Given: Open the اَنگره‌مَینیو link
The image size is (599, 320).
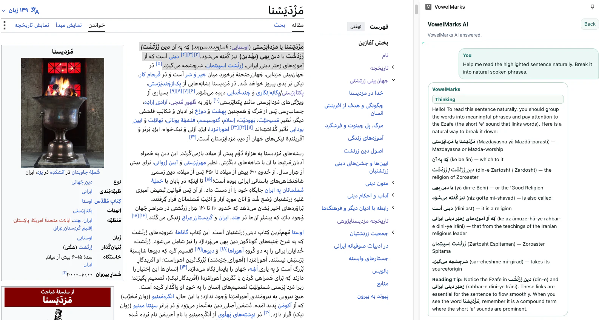Looking at the screenshot, I should pos(163,297).
